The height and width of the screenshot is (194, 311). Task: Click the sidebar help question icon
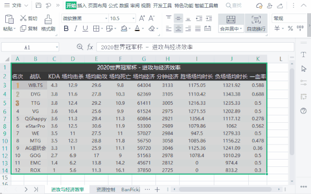[x=303, y=111]
